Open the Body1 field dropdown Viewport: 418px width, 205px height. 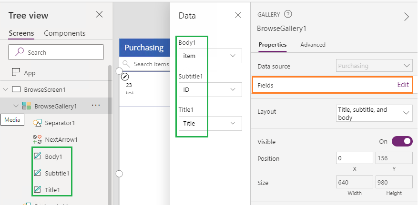pos(210,56)
